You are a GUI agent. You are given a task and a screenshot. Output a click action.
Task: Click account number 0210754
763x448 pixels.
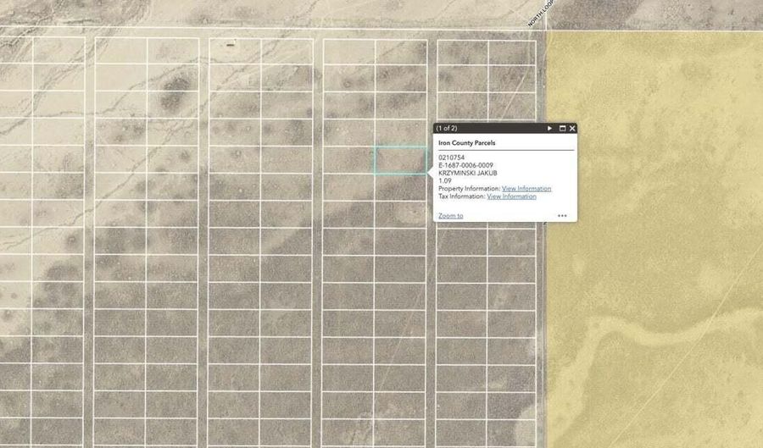point(451,158)
